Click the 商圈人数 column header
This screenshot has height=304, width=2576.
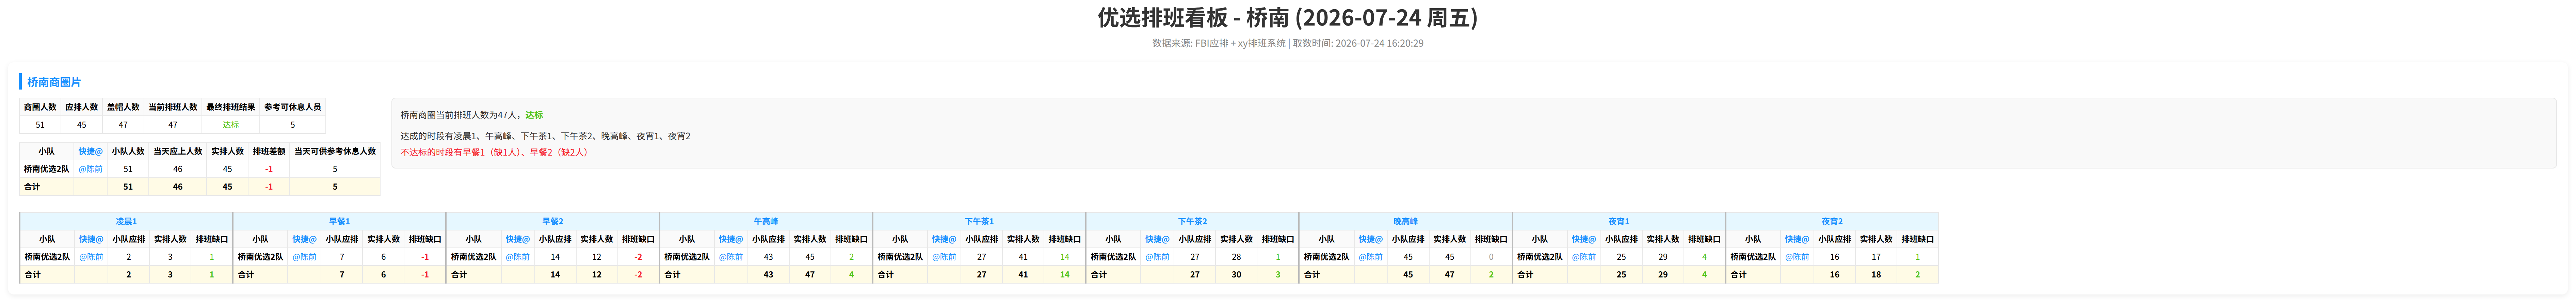tap(40, 107)
